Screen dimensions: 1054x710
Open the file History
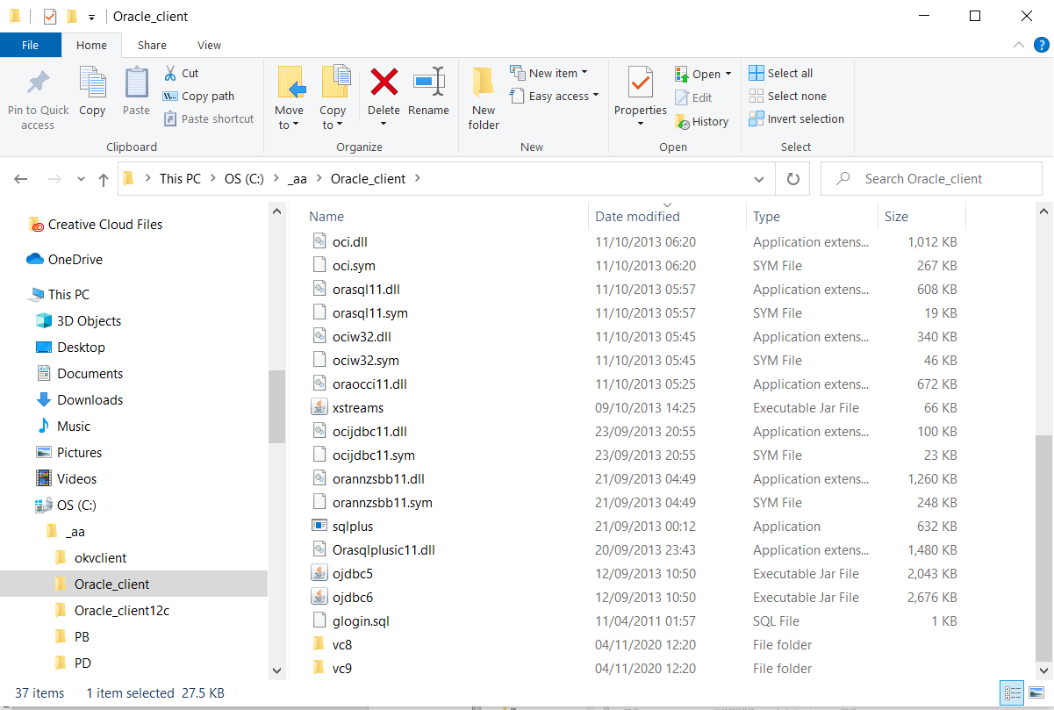point(701,121)
